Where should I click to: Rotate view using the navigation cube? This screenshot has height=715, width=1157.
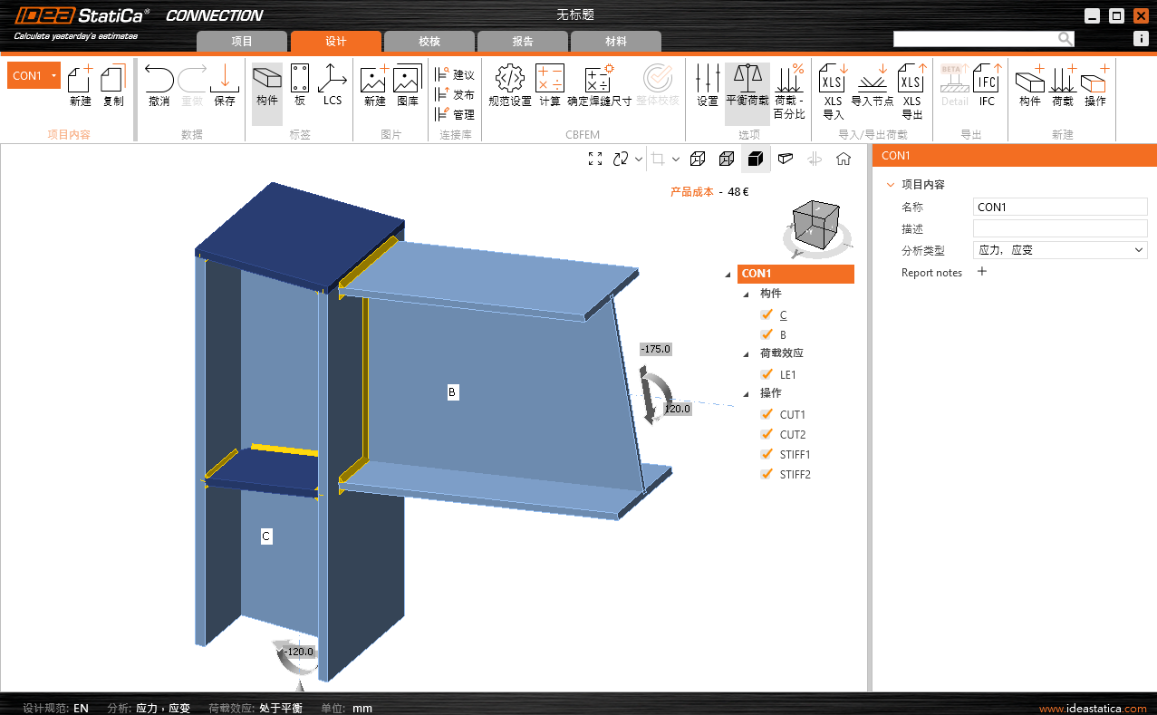tap(815, 223)
